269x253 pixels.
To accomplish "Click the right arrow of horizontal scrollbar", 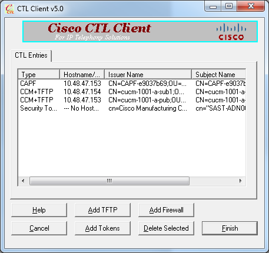I will click(241, 181).
